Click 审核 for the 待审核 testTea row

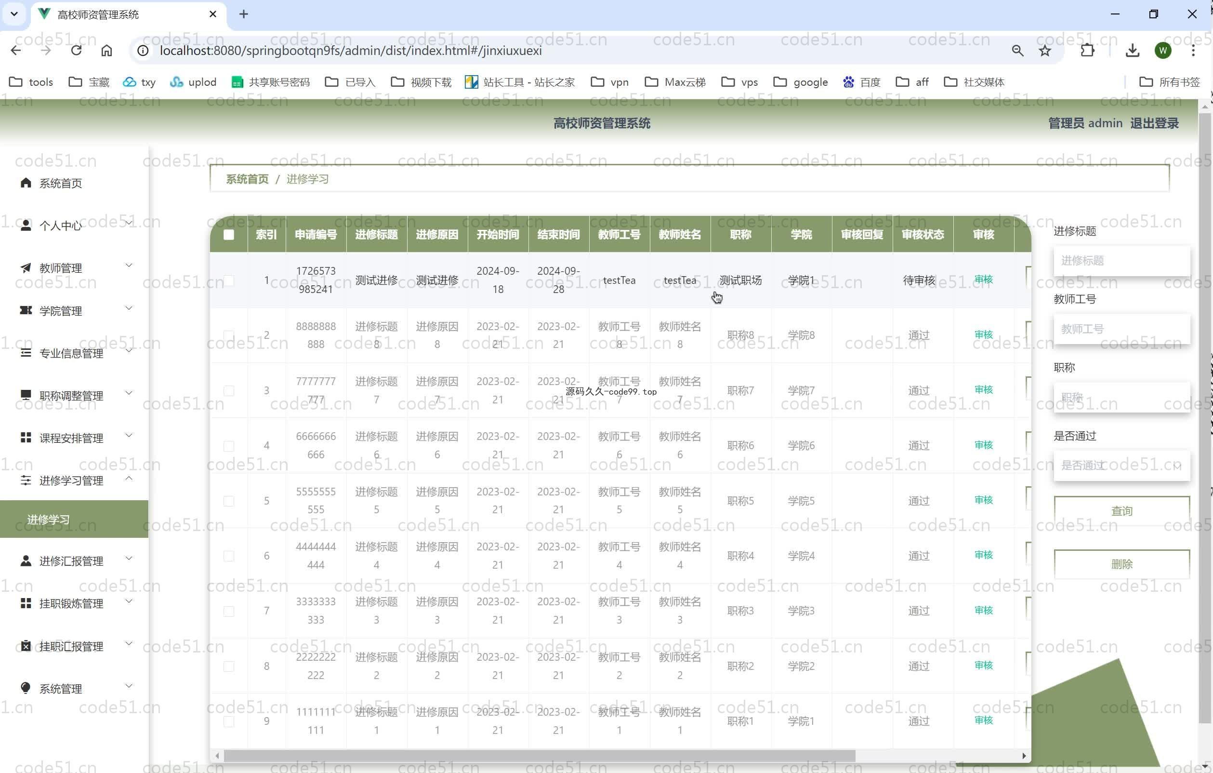pos(983,280)
